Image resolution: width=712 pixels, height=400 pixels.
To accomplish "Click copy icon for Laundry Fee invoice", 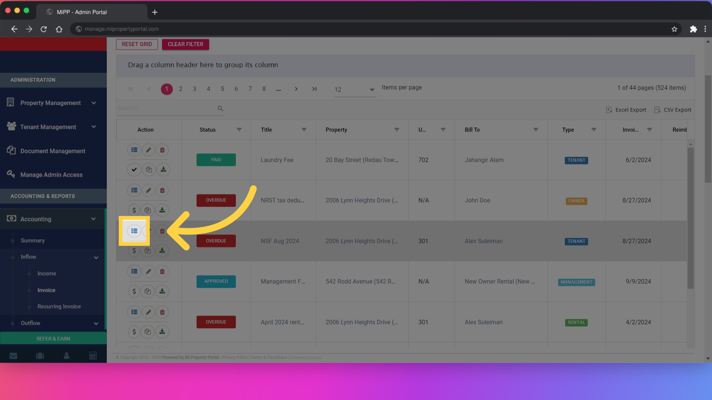I will (x=148, y=170).
